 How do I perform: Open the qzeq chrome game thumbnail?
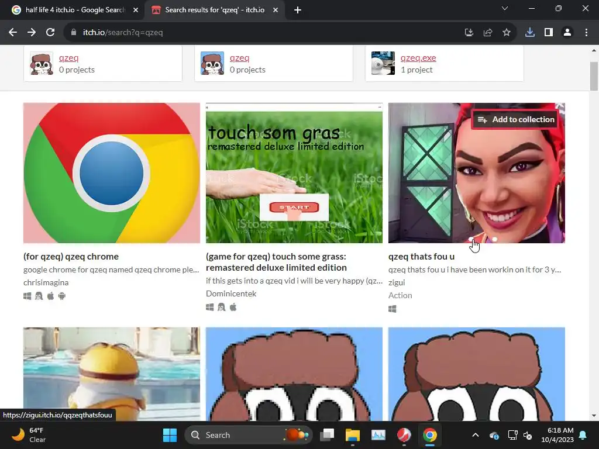point(112,173)
